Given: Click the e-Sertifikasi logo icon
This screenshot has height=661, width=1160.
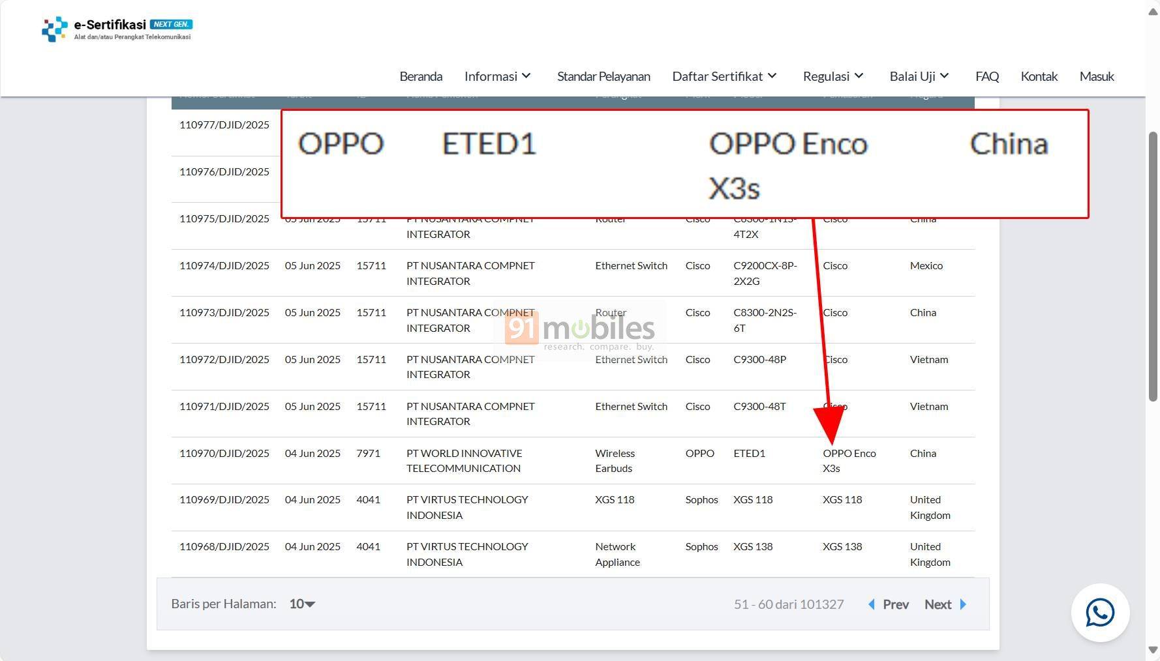Looking at the screenshot, I should click(x=55, y=29).
